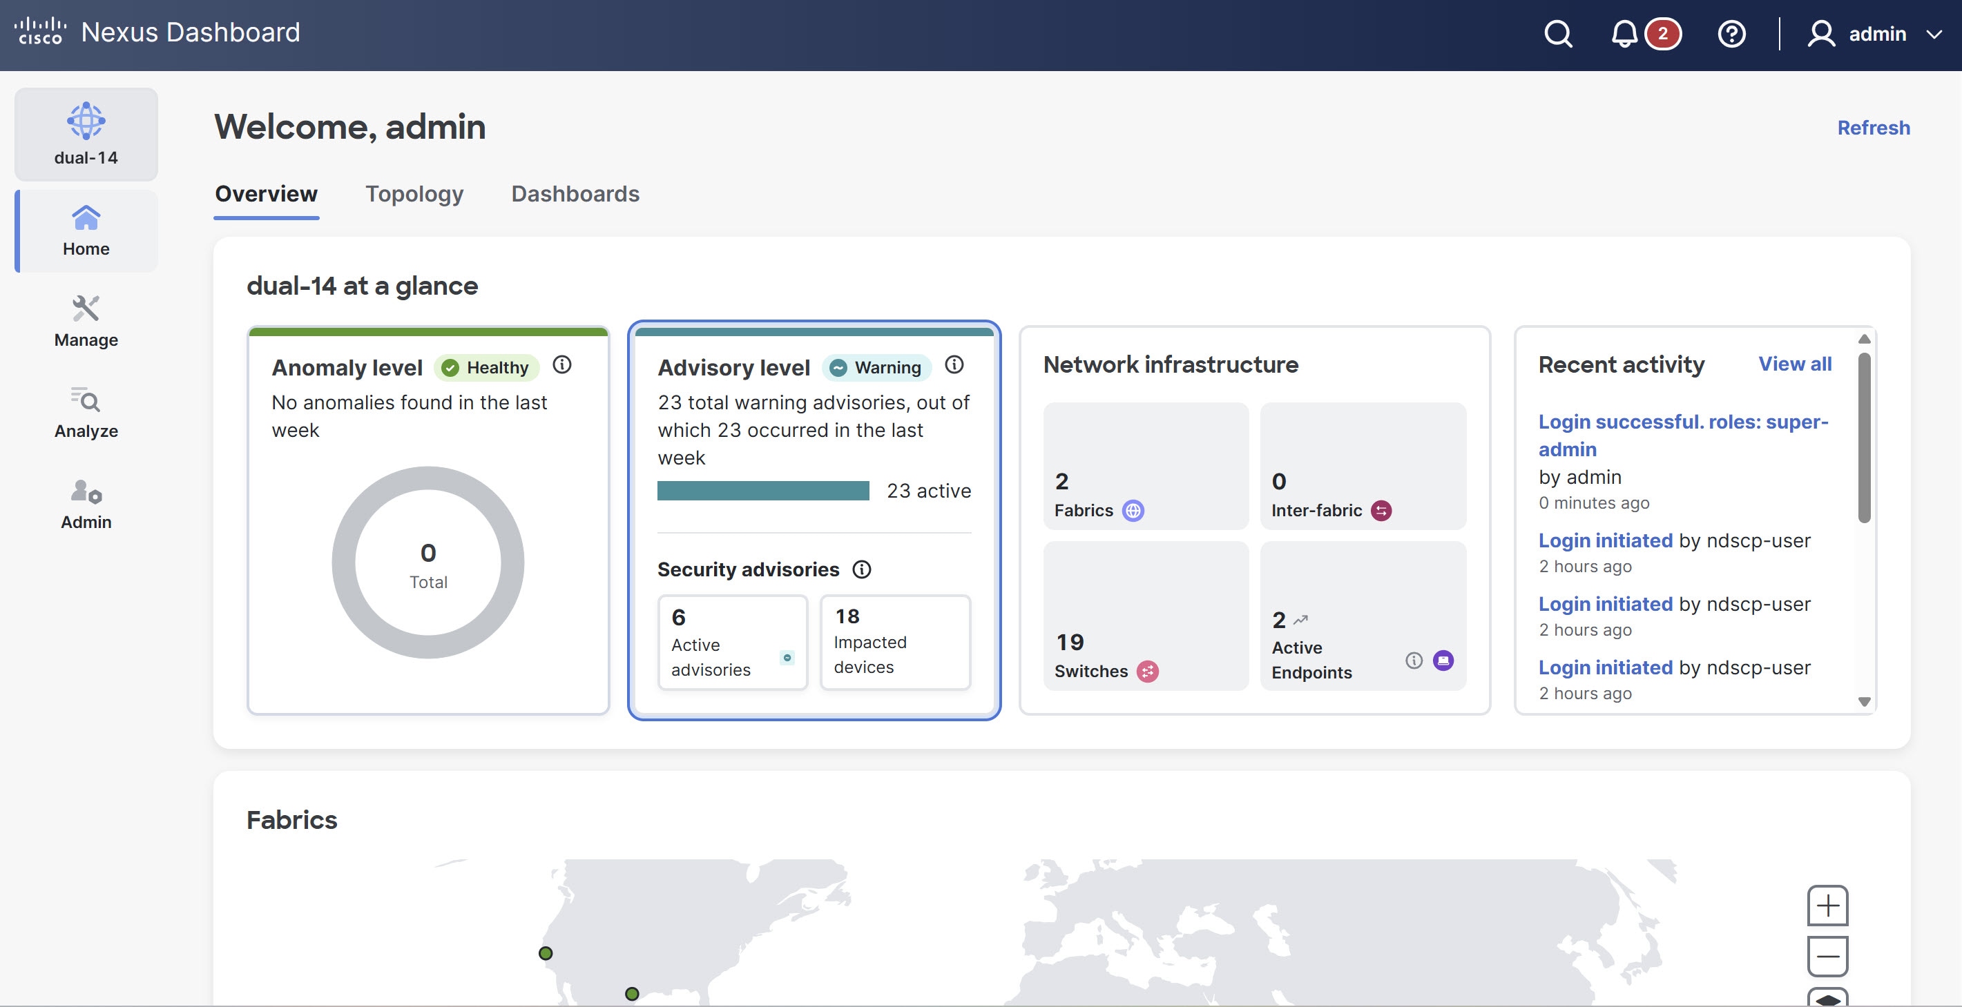Click the endpoints device icon near Active Endpoints
Image resolution: width=1962 pixels, height=1007 pixels.
(x=1443, y=661)
